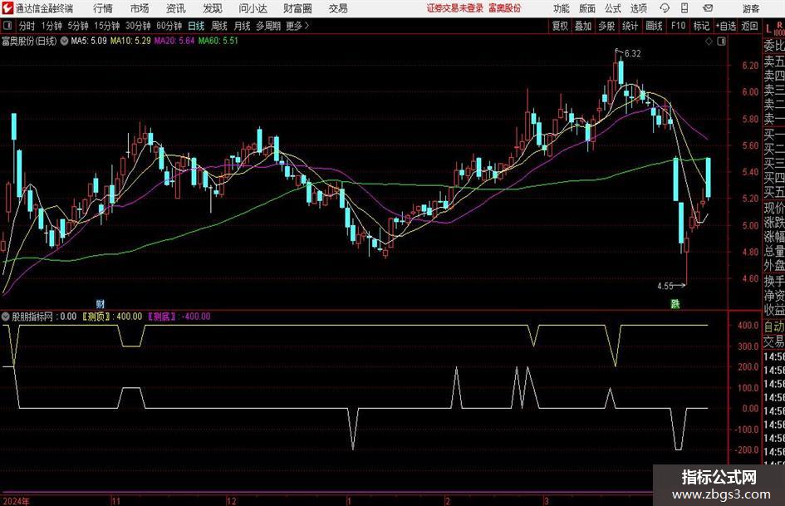Open the 交易 menu

(338, 8)
